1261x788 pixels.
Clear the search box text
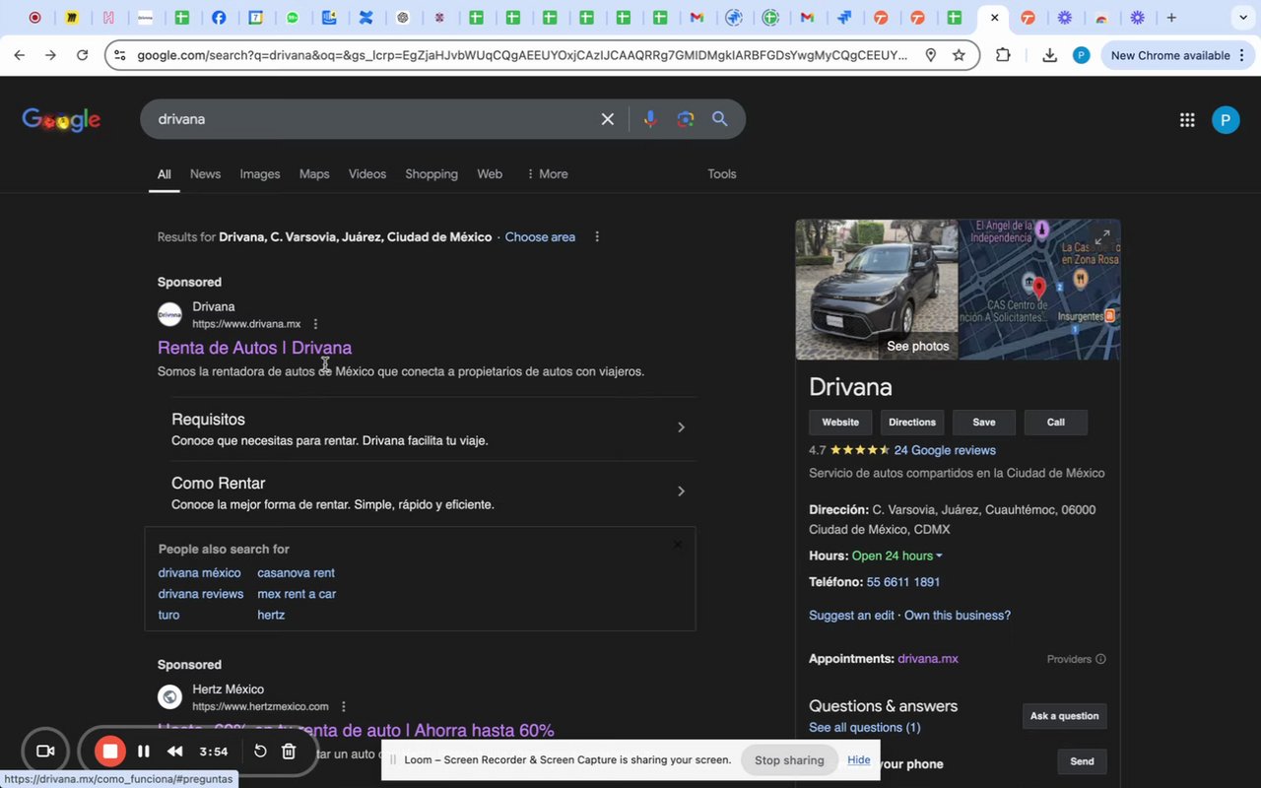point(608,119)
